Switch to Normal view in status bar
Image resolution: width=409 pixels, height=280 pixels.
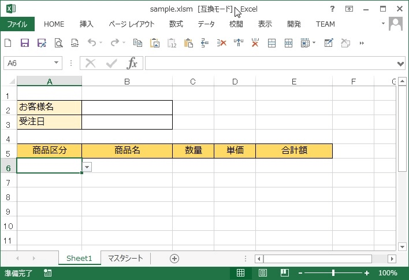(x=241, y=273)
